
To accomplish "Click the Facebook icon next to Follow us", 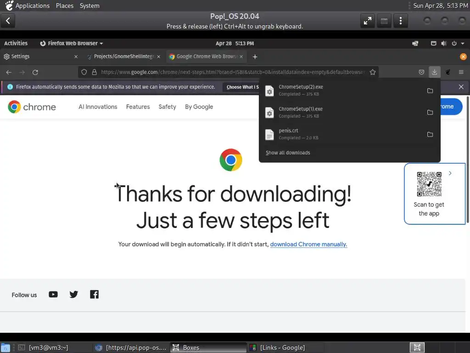I will tap(94, 295).
